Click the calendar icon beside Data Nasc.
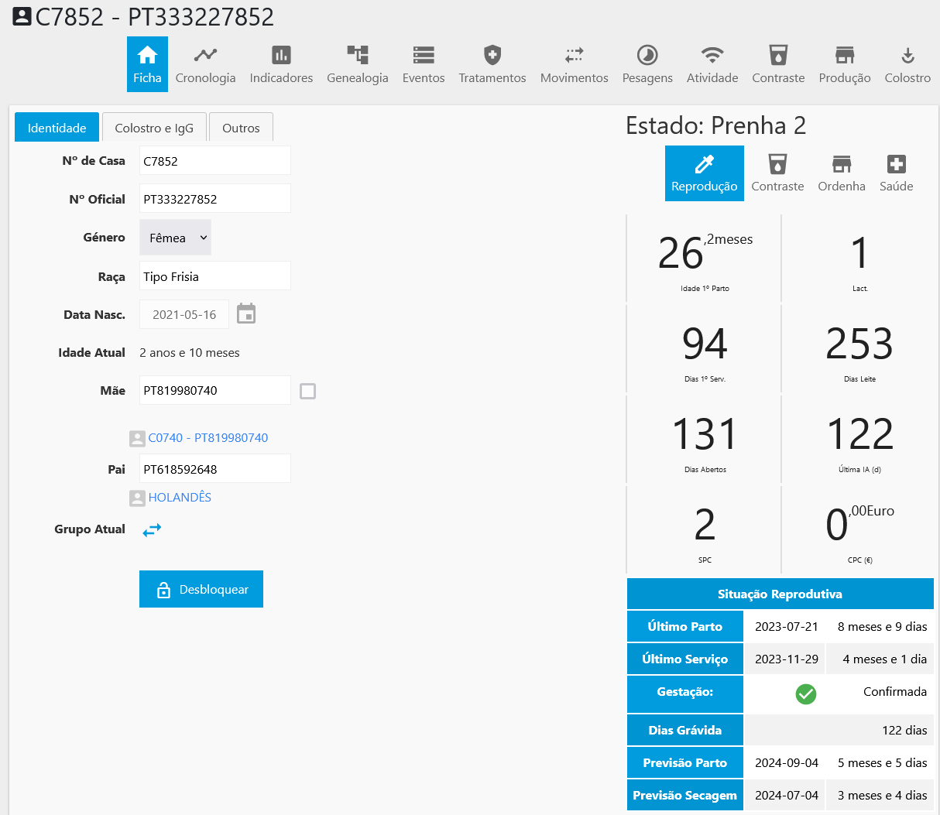Image resolution: width=940 pixels, height=815 pixels. coord(246,313)
